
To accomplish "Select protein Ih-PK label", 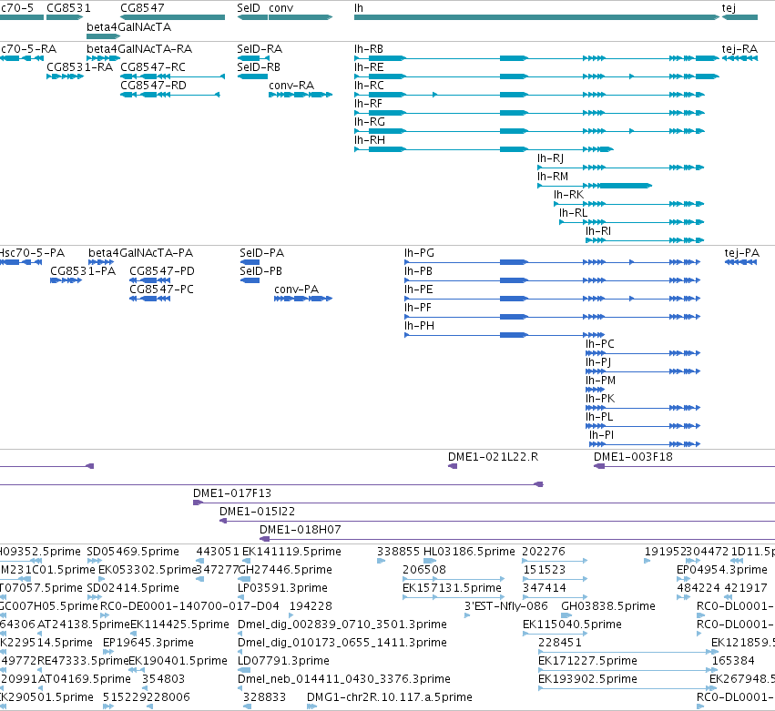I will click(x=600, y=399).
